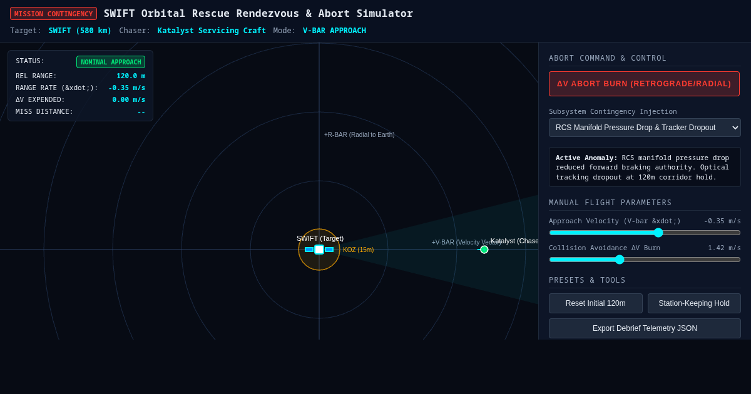Viewport: 751px width, 394px height.
Task: Click the ΔV Expended value 0.00 m/s
Action: [129, 99]
